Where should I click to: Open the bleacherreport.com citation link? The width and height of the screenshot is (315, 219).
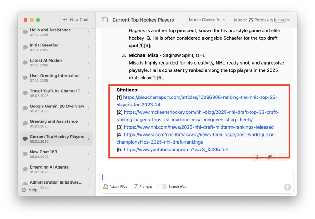(x=197, y=101)
